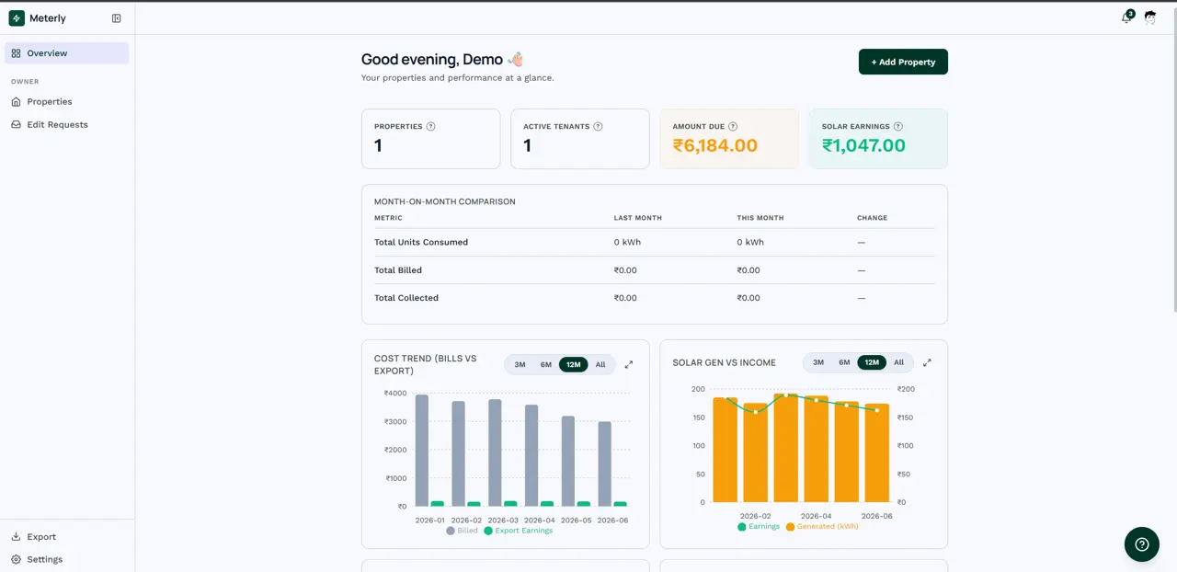Click the Export download icon
1177x572 pixels.
(16, 537)
